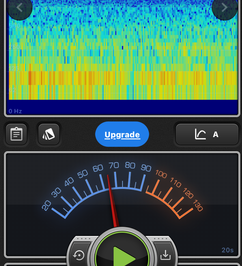Switch to the next chart with right arrow
This screenshot has width=242, height=266.
224,8
